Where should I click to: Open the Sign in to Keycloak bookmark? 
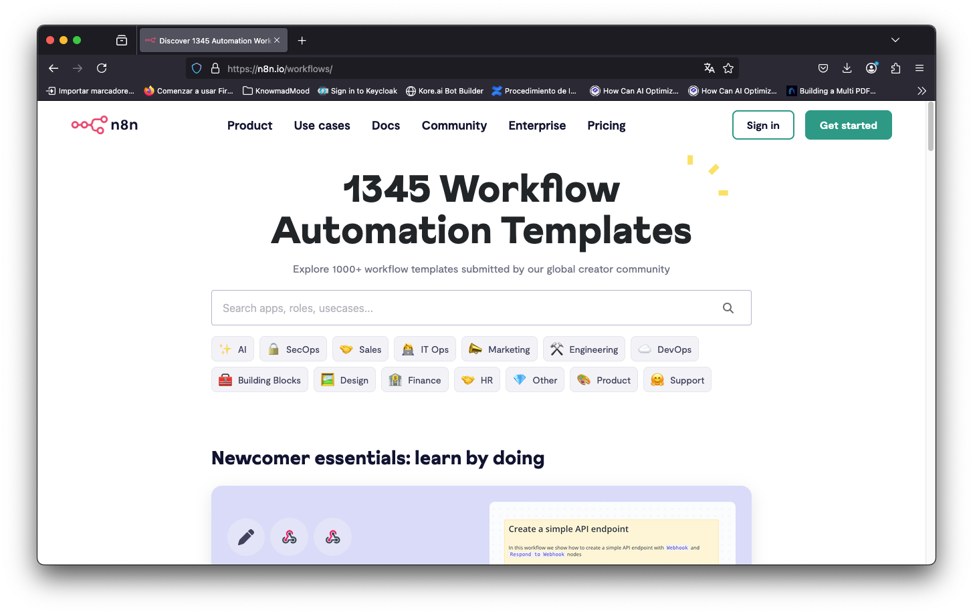pos(358,91)
